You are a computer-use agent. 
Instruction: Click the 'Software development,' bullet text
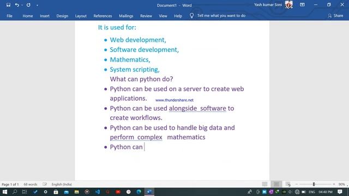tap(144, 50)
